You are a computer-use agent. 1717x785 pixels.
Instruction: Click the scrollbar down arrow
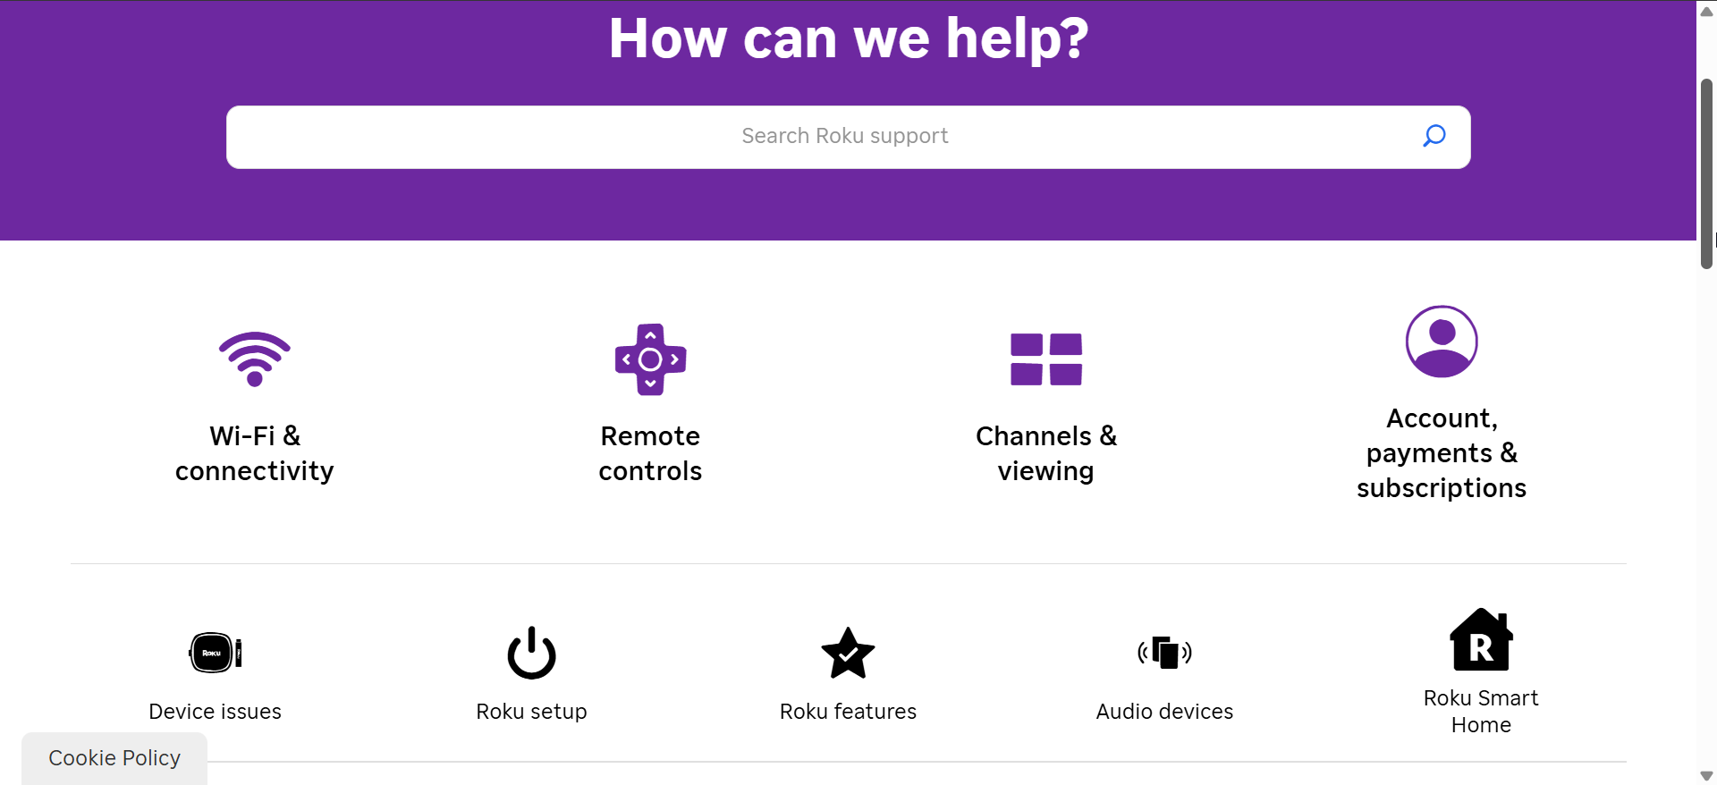(1706, 775)
